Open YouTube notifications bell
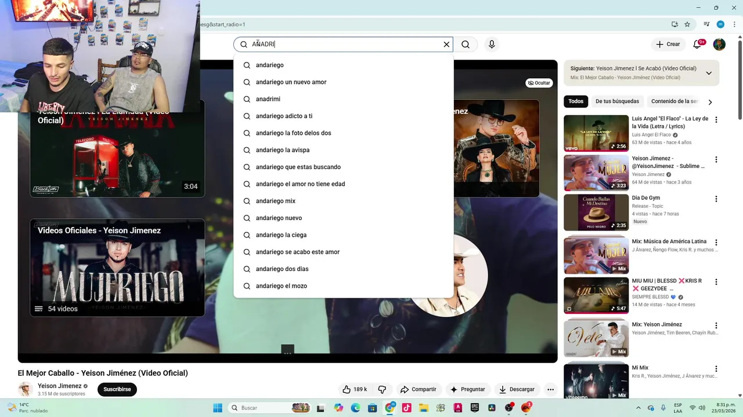Image resolution: width=743 pixels, height=417 pixels. pos(698,44)
